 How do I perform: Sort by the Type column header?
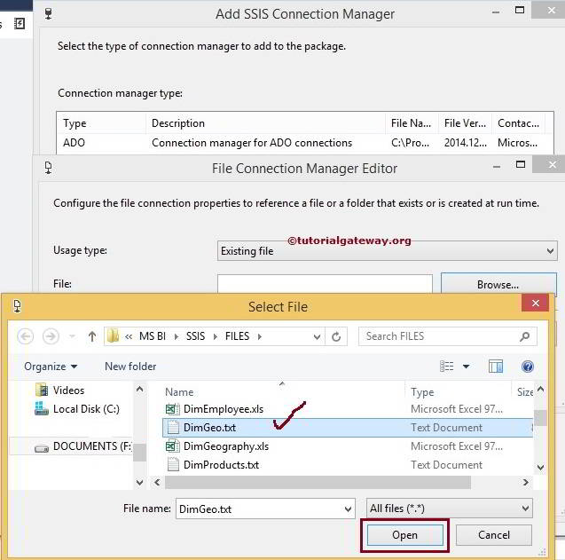tap(422, 392)
